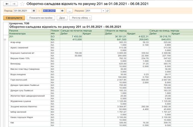Image resolution: width=193 pixels, height=127 pixels.
Task: Open calendar for period end date
Action: [62, 11]
